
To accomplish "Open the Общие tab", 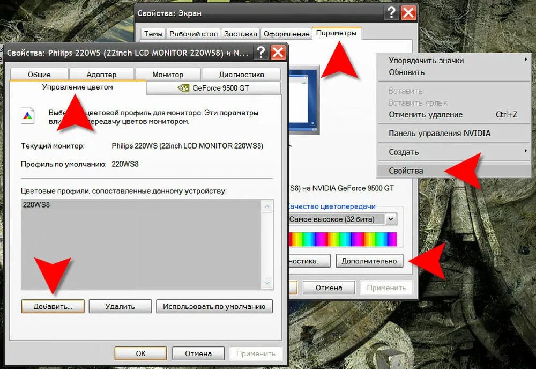I will pyautogui.click(x=39, y=74).
